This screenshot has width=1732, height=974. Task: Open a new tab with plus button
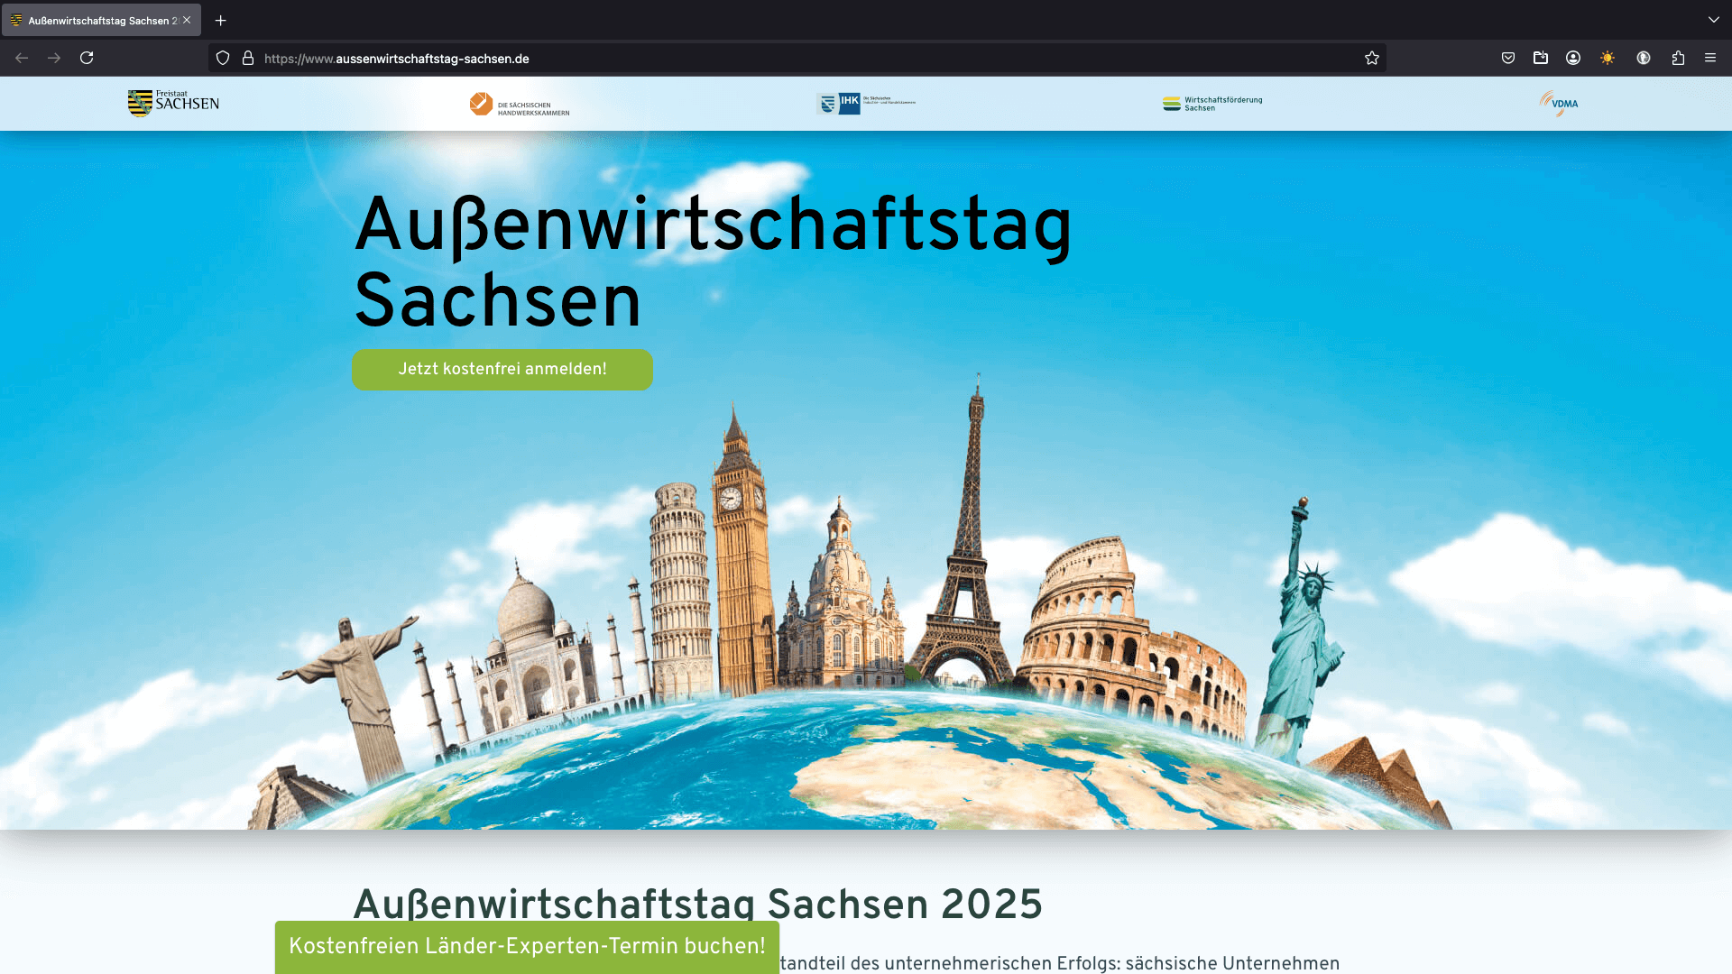click(x=221, y=20)
